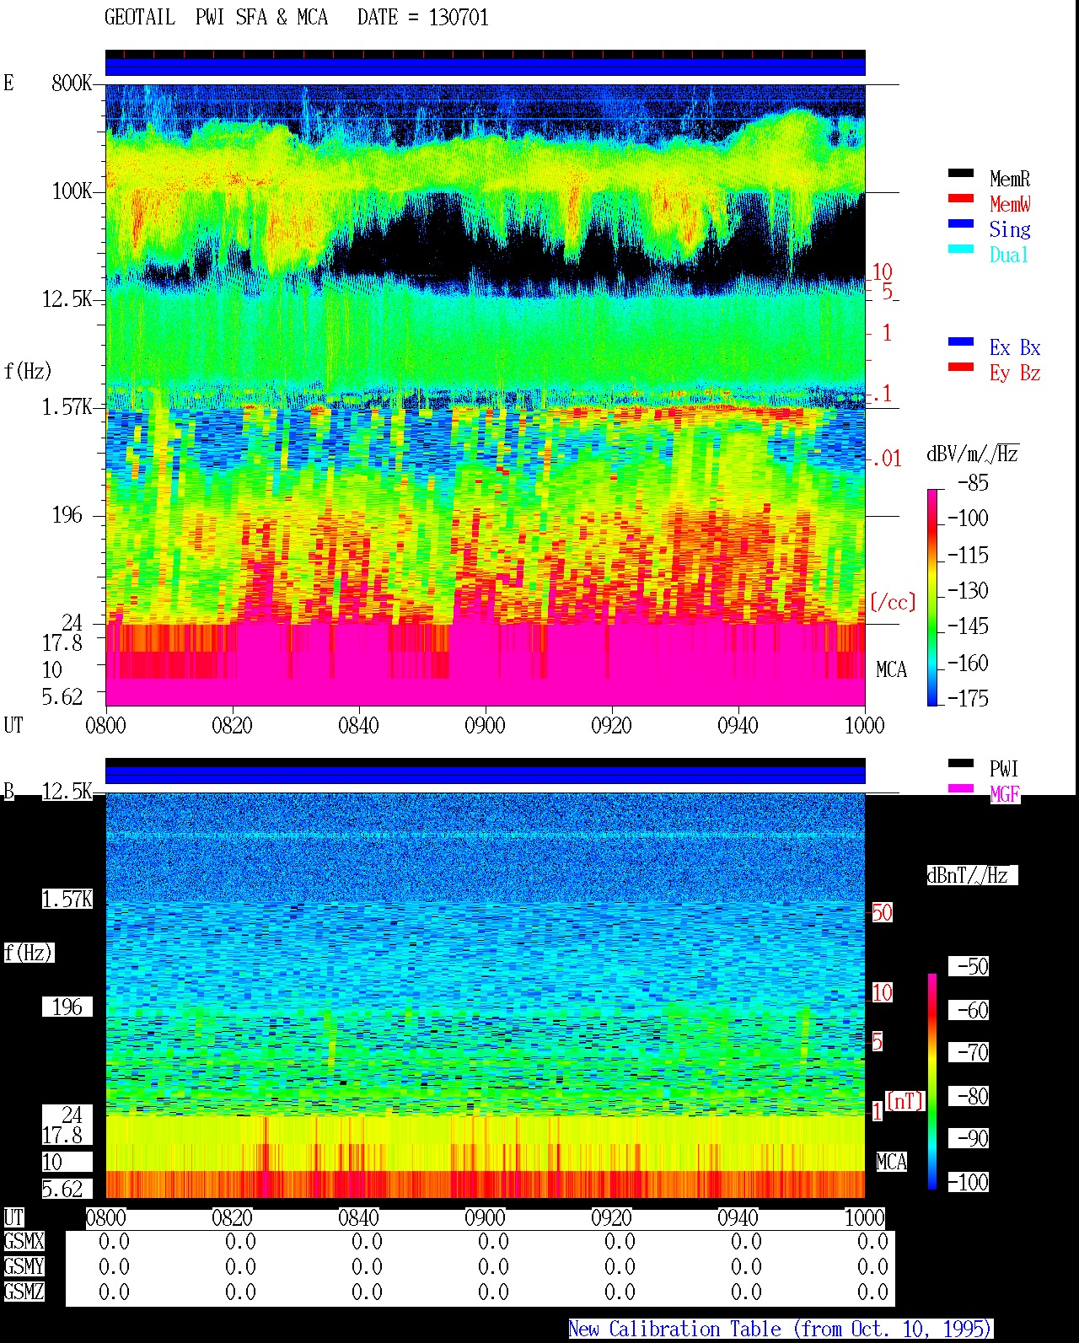Click the red Ey Bz legend swatch
1079x1343 pixels.
[960, 367]
